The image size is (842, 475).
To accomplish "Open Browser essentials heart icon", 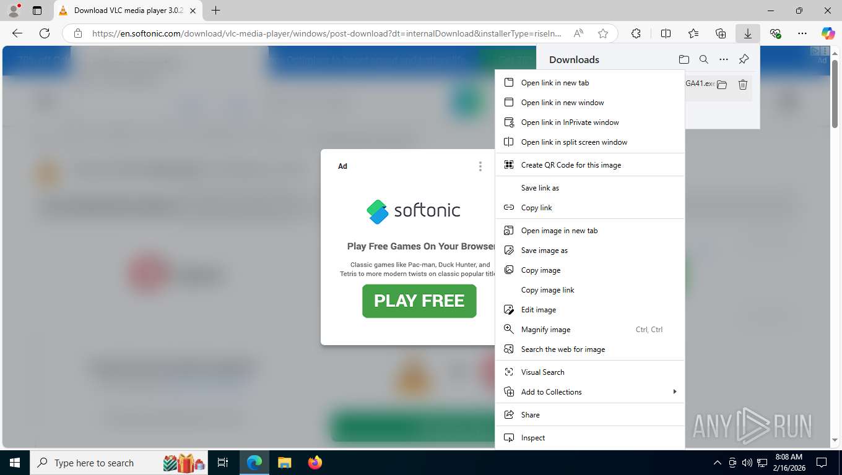I will click(x=775, y=33).
